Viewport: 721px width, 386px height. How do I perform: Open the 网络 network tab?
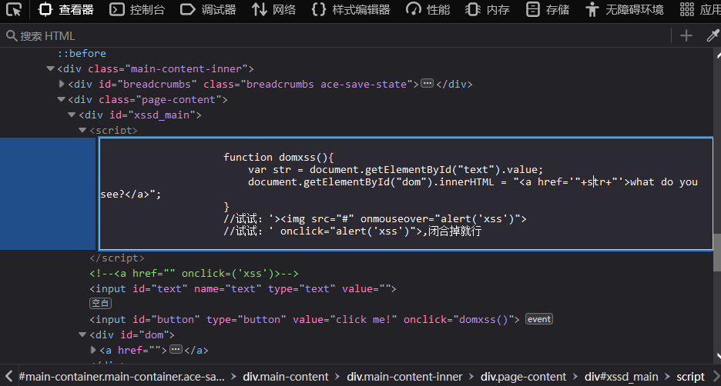click(273, 10)
